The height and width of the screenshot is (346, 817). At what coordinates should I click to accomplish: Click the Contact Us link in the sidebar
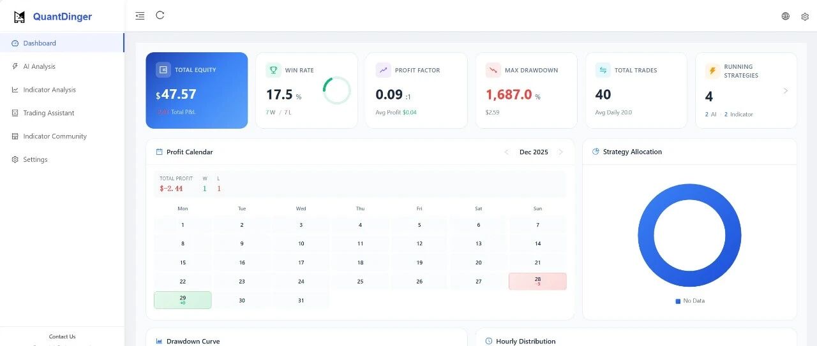(x=62, y=336)
